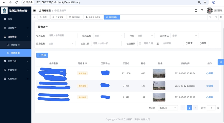Expand the 隐患分析 sidebar menu
The height and width of the screenshot is (123, 224).
(16, 61)
